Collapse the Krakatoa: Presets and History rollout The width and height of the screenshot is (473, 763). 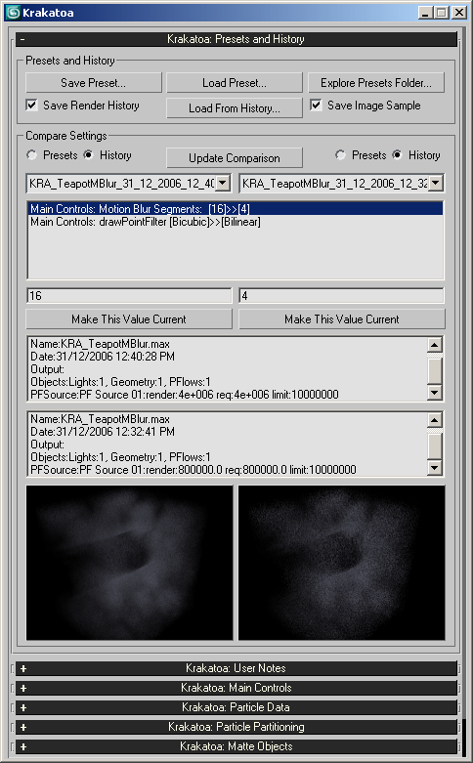pos(236,39)
